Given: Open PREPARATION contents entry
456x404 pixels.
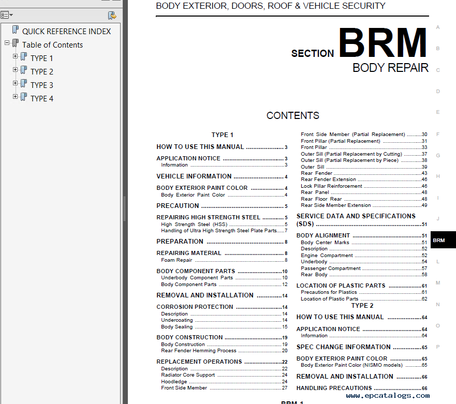Looking at the screenshot, I should coord(222,242).
